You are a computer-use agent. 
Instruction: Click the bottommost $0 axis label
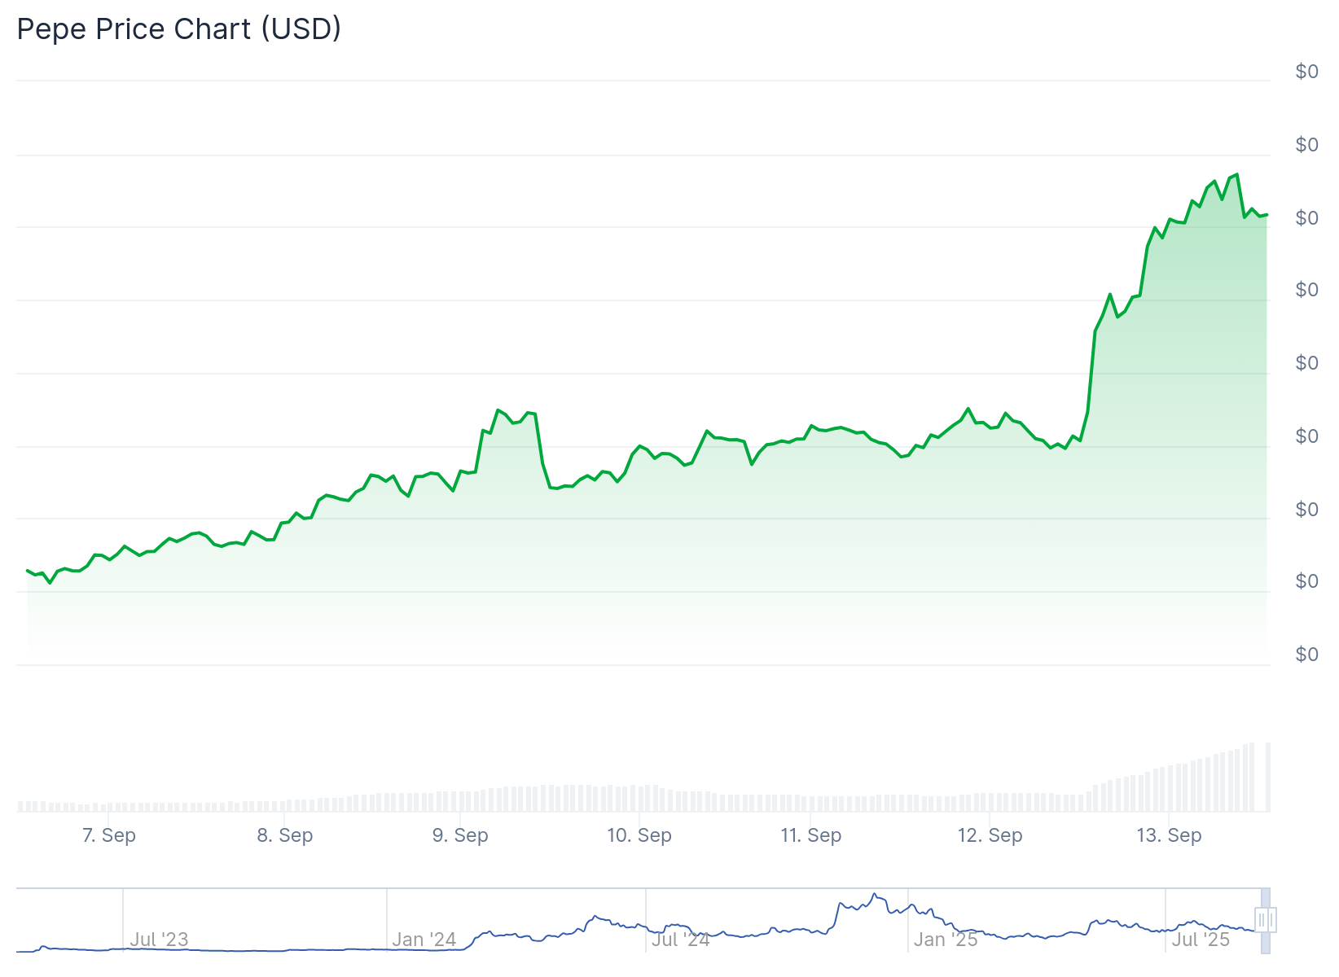[x=1309, y=654]
